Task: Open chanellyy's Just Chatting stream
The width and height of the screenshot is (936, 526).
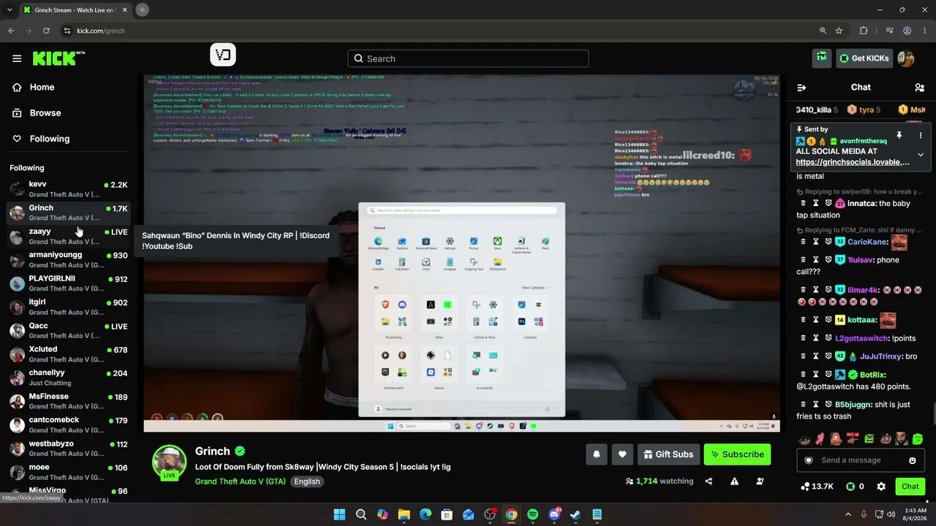Action: 69,378
